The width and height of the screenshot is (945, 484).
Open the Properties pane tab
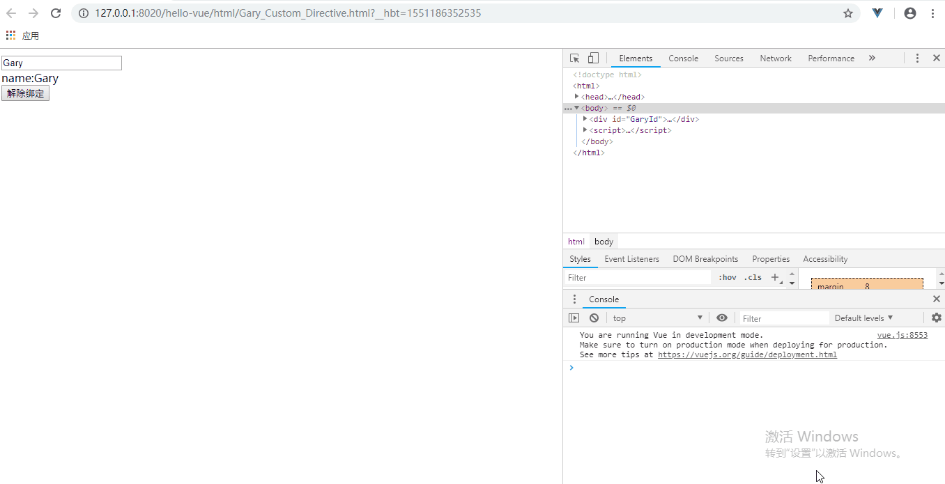click(x=771, y=259)
